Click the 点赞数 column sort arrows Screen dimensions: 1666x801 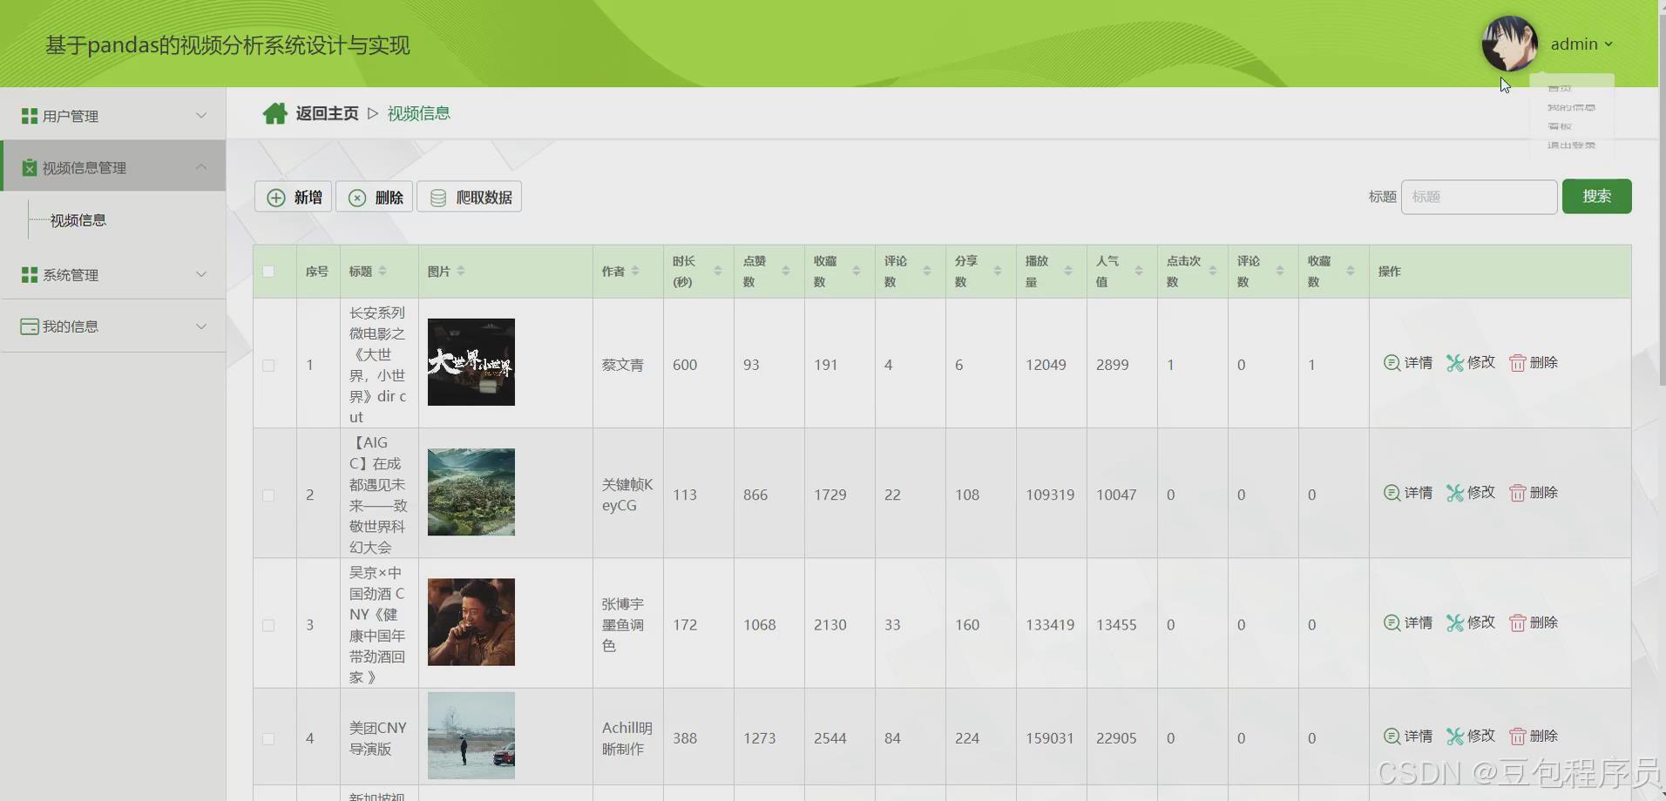(x=786, y=272)
